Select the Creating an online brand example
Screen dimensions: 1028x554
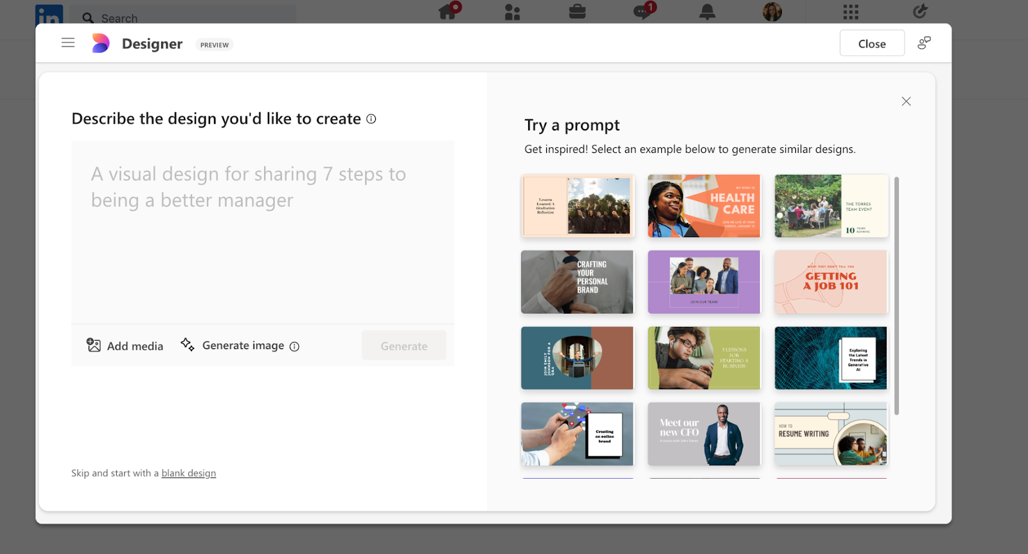[578, 434]
